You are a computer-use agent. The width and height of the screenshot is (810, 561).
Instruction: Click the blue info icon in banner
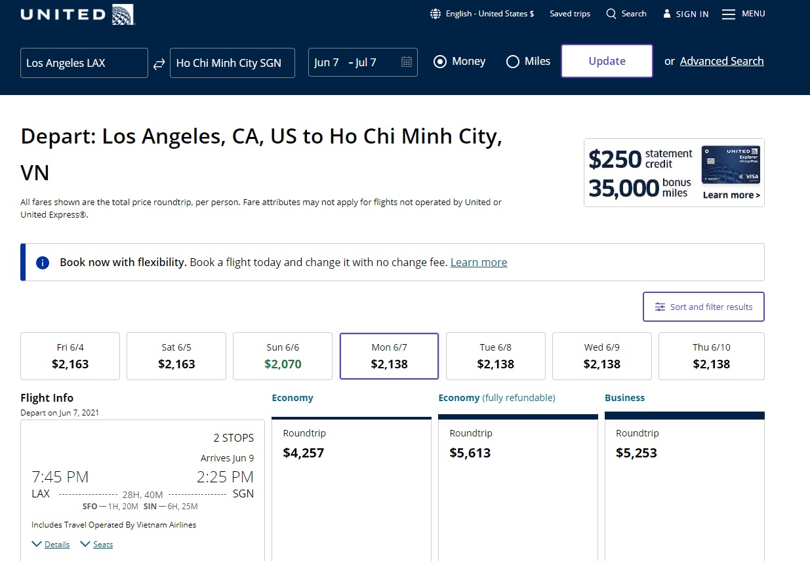43,263
